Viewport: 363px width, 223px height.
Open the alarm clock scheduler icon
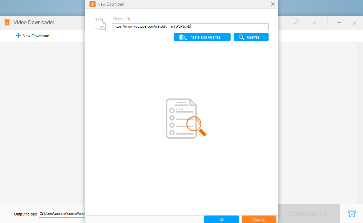352,214
